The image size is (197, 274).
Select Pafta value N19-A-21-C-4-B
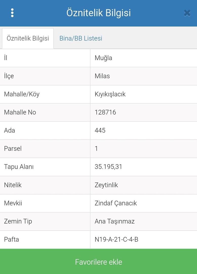click(x=116, y=239)
